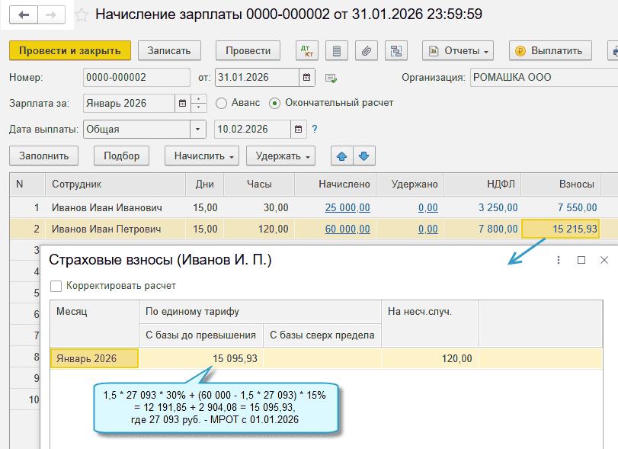
Task: Move row down with the down arrow
Action: 363,156
